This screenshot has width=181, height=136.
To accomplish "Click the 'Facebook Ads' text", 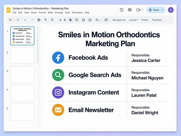I will (x=88, y=57).
